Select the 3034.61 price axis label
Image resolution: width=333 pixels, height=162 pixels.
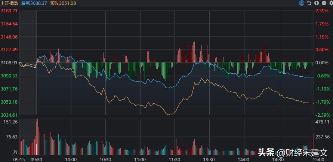click(x=9, y=115)
